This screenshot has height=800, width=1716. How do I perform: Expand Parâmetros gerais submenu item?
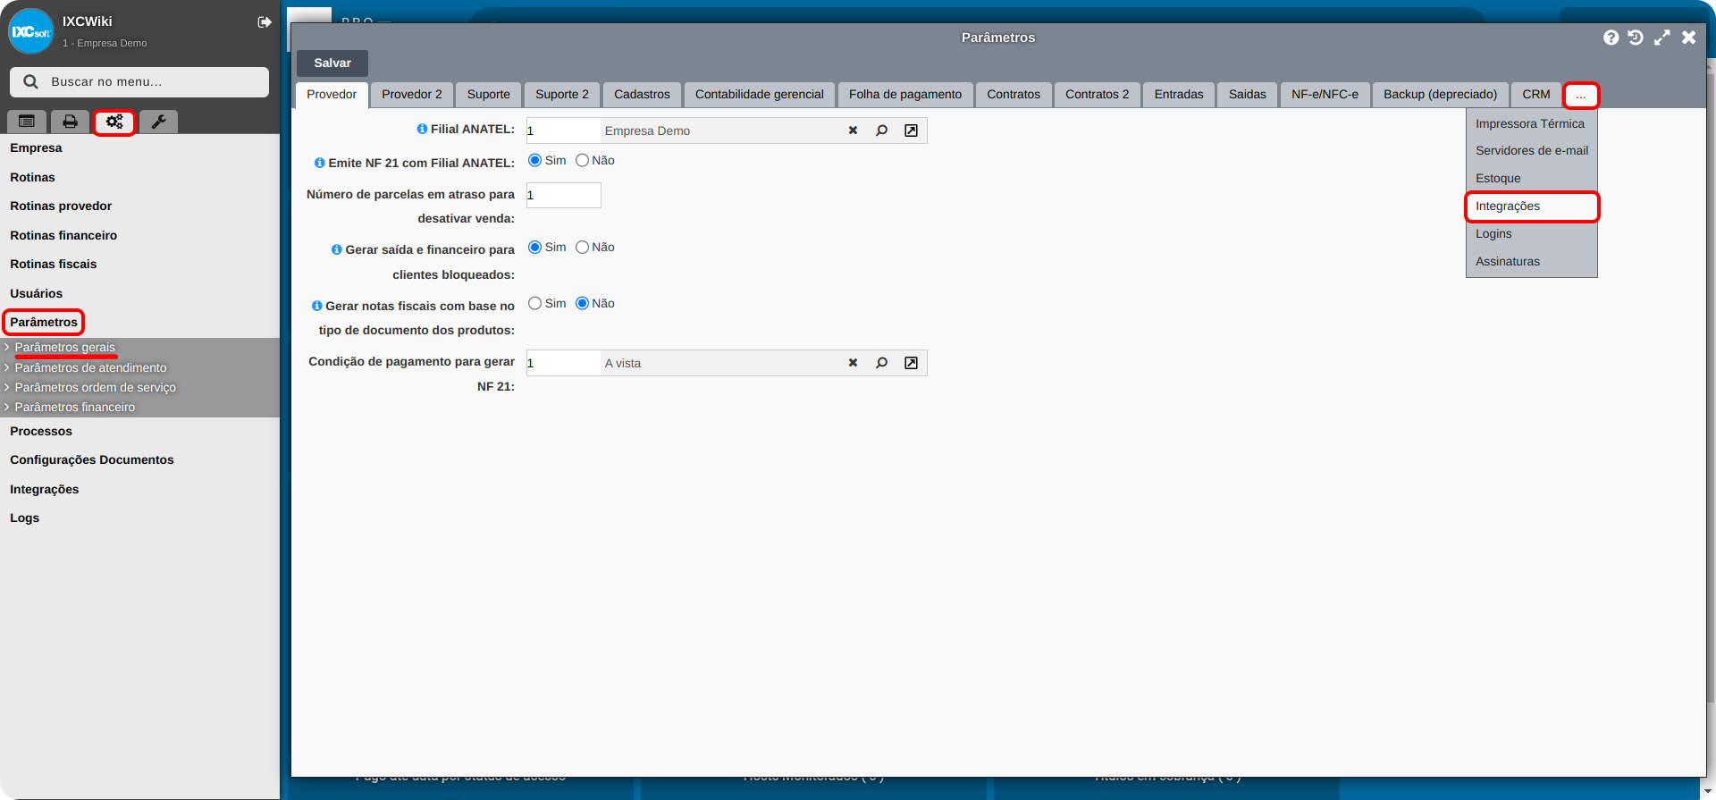[x=65, y=347]
